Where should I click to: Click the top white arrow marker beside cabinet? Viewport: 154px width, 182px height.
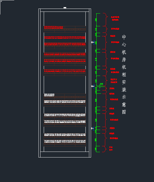point(93,42)
